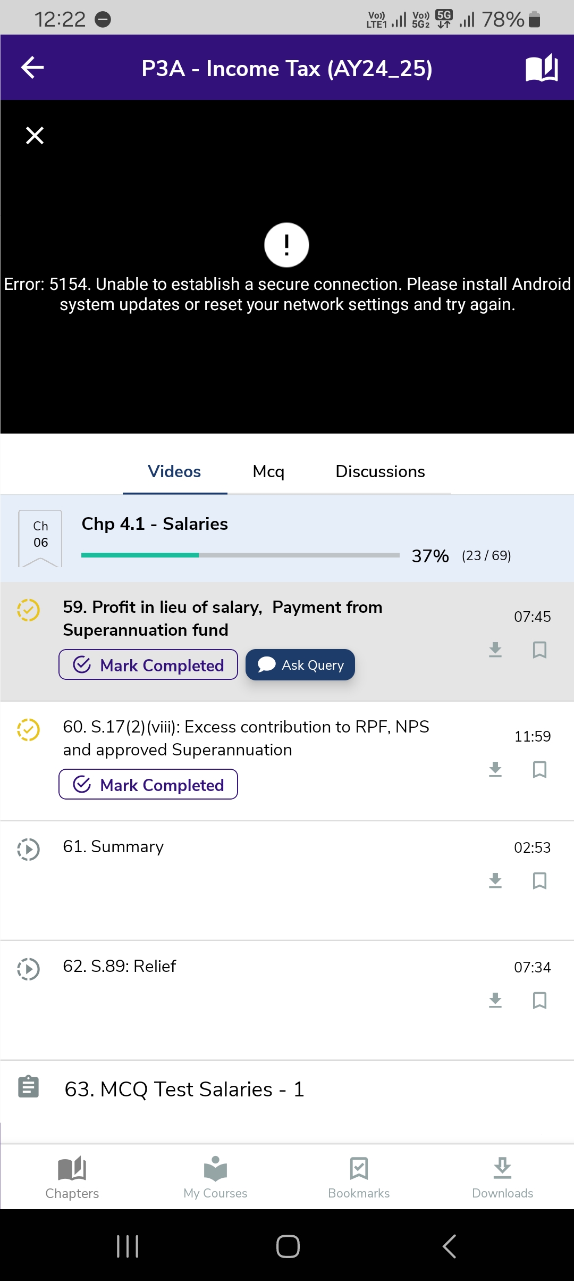The height and width of the screenshot is (1281, 574).
Task: Bookmark the 62. S.89: Relief video
Action: coord(539,1000)
